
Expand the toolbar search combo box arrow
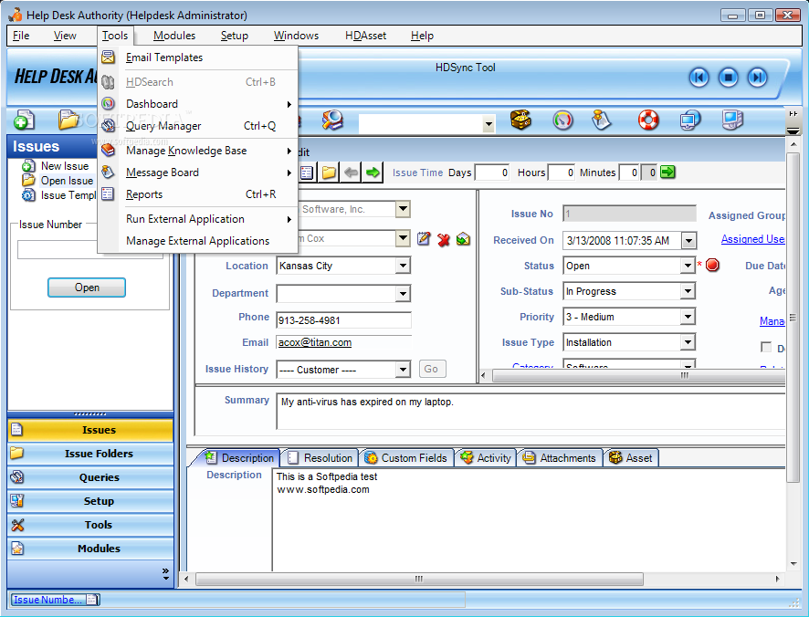(489, 124)
